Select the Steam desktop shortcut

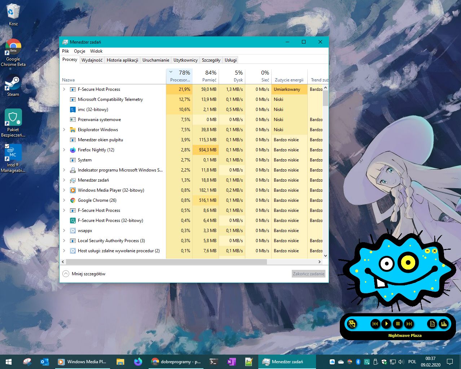(x=13, y=85)
